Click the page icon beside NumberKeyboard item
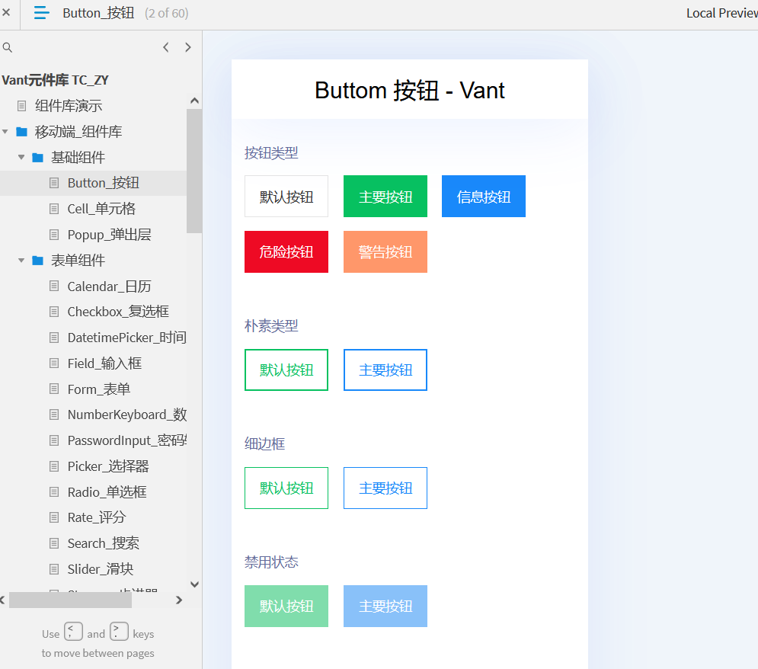The image size is (758, 669). click(x=54, y=415)
